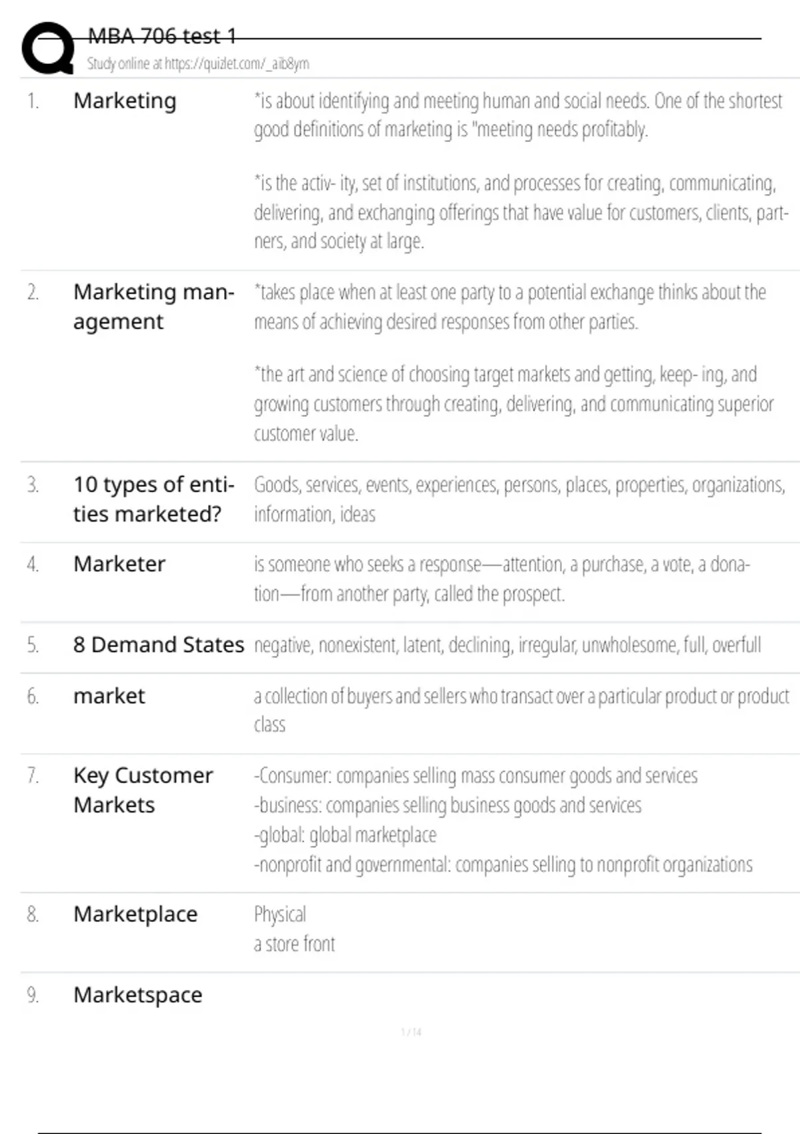This screenshot has width=800, height=1134.
Task: Click the lowercase 'market' term
Action: (109, 696)
